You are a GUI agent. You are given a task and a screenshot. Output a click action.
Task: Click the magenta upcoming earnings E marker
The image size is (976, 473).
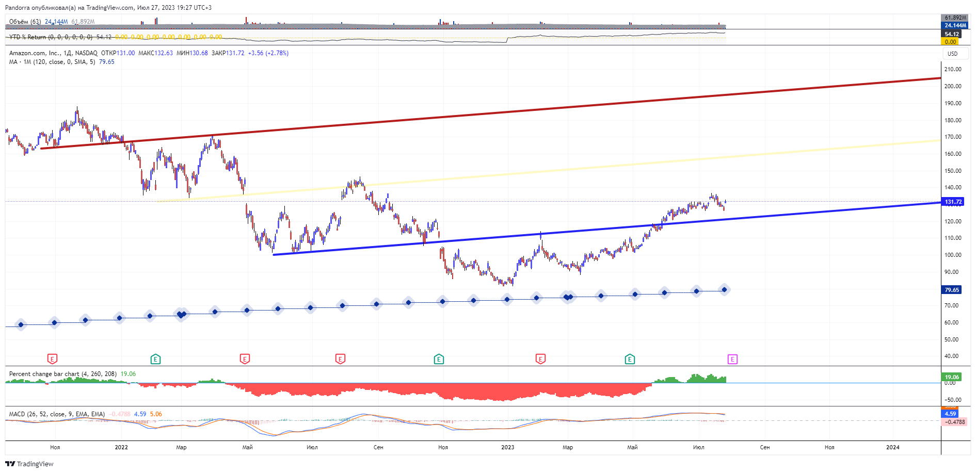732,359
